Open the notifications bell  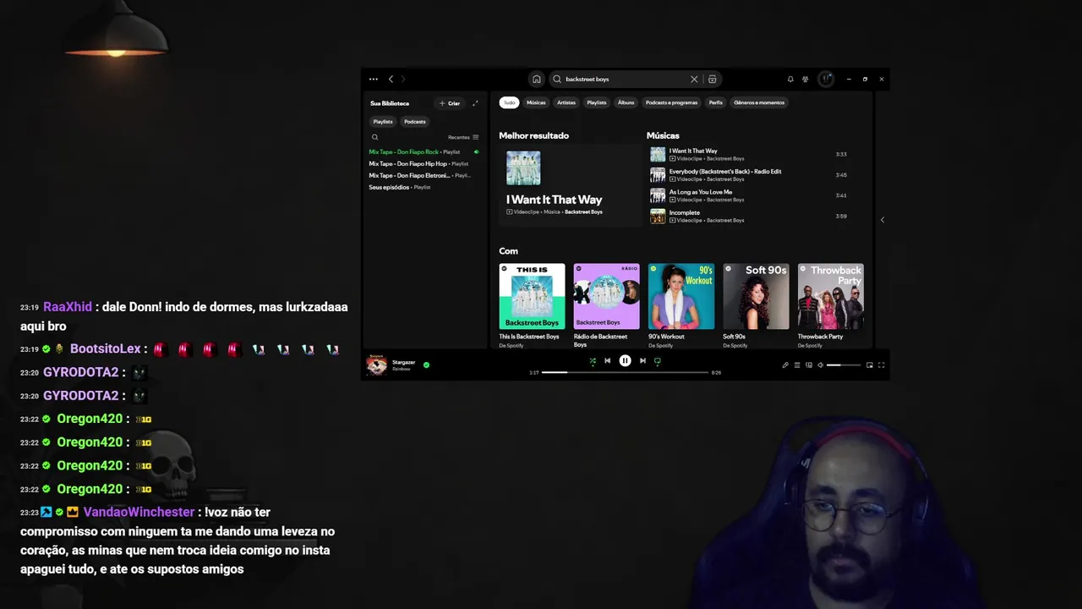[x=790, y=79]
